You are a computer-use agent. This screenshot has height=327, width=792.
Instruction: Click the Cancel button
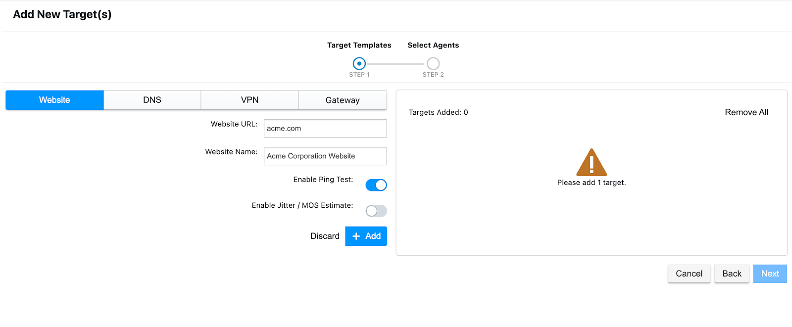689,274
